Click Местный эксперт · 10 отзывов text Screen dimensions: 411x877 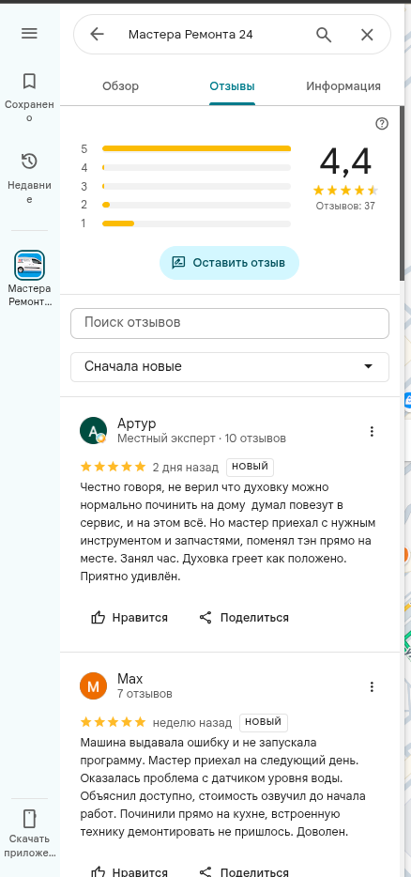202,438
